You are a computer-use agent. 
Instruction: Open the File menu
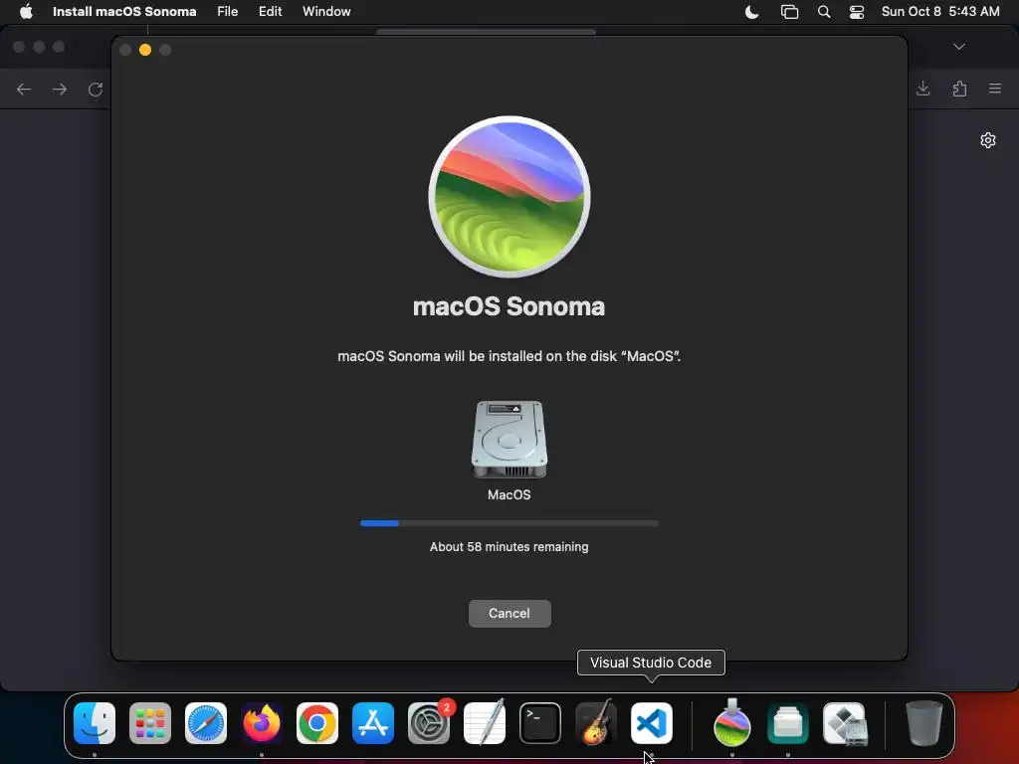point(228,12)
